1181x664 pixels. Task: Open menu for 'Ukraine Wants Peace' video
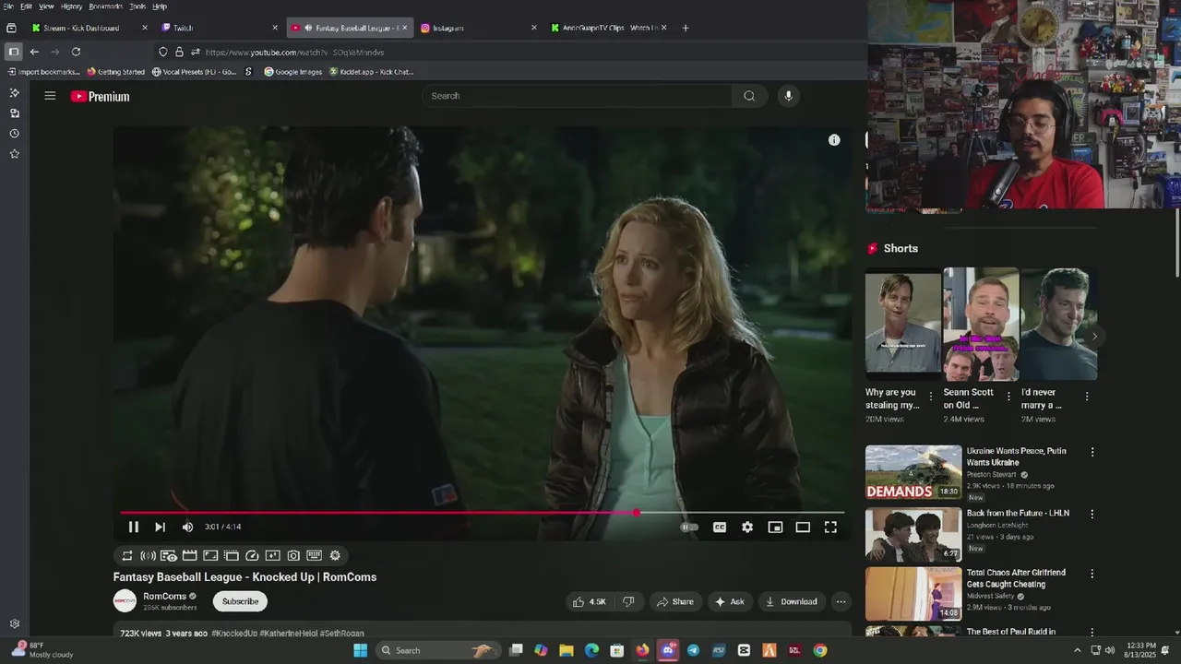[1092, 452]
